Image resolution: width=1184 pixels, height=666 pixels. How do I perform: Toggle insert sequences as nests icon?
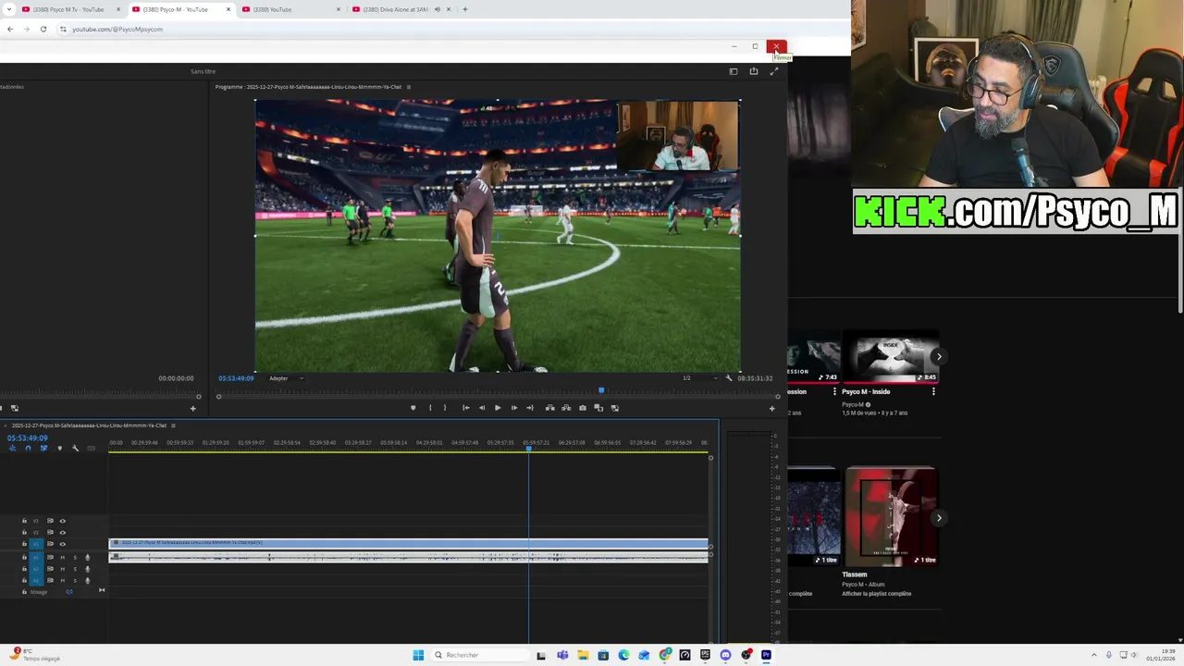point(12,449)
